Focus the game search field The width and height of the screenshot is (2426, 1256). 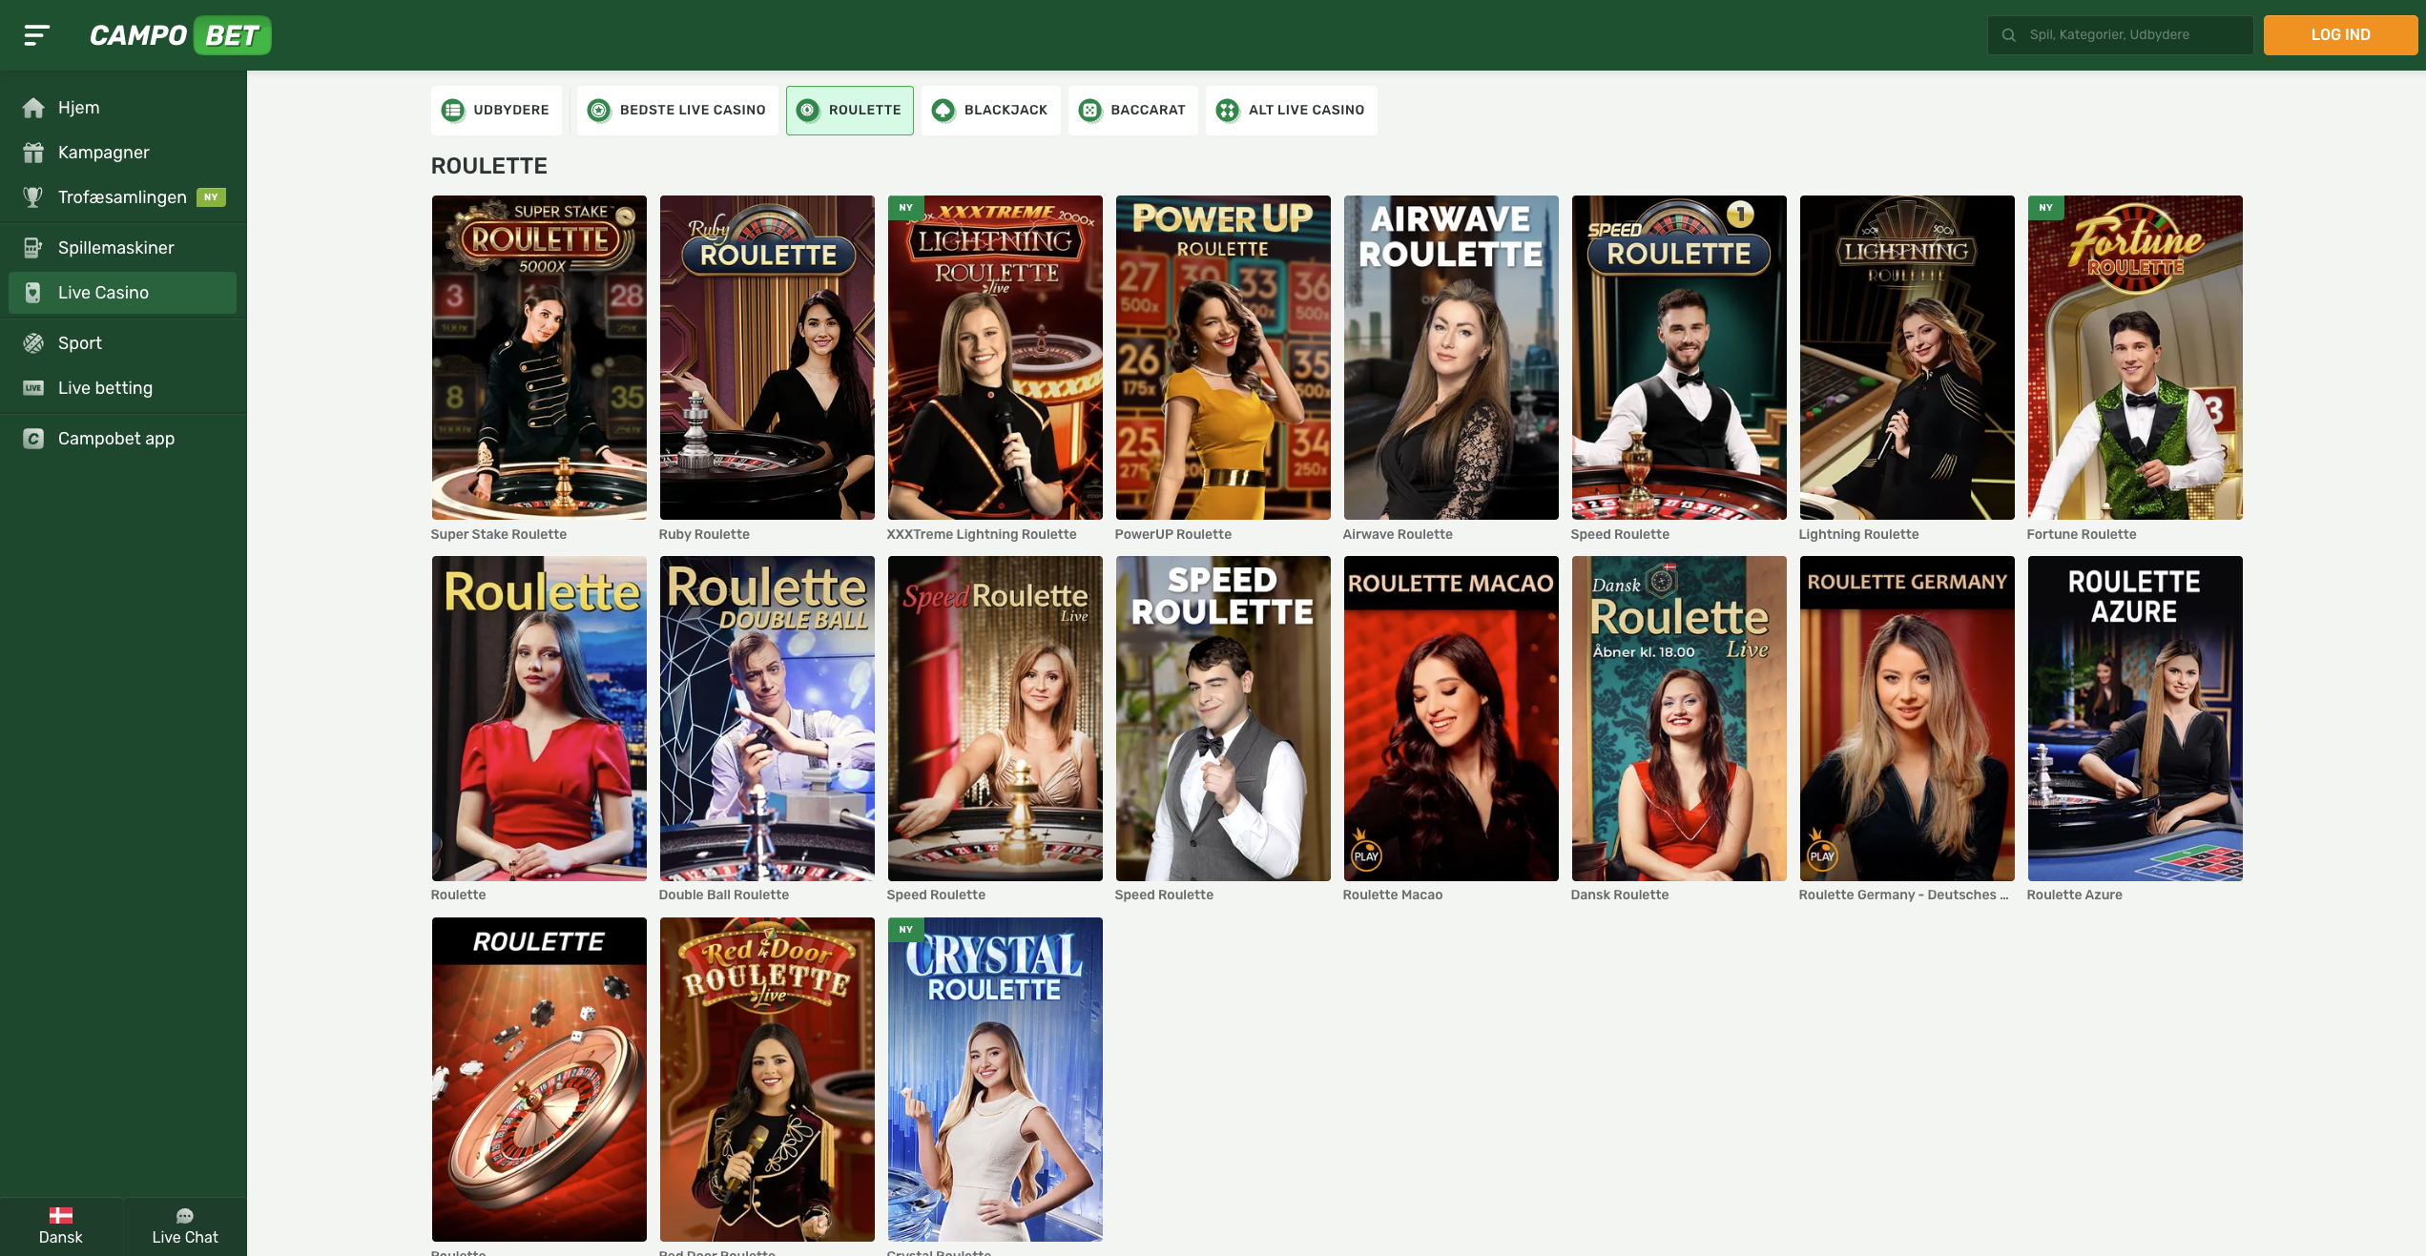pos(2121,35)
